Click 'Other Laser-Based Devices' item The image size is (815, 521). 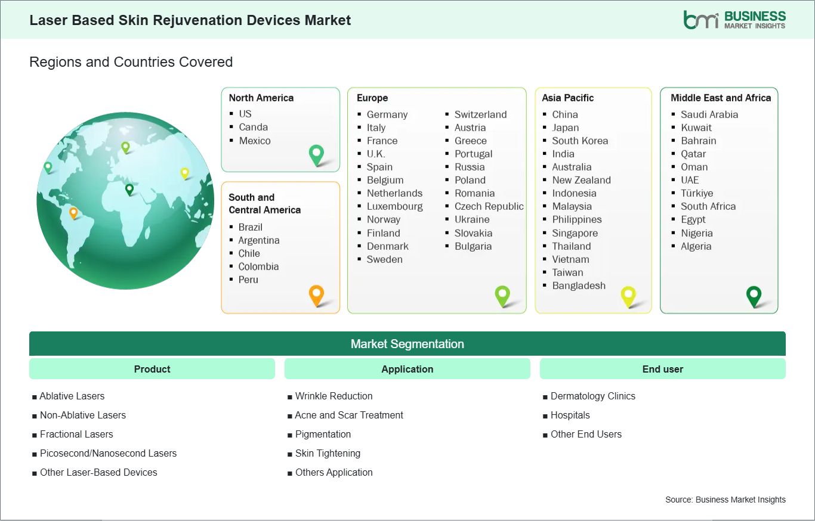pos(98,472)
